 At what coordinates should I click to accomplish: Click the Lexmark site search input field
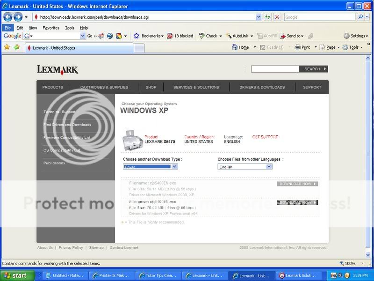click(x=274, y=69)
